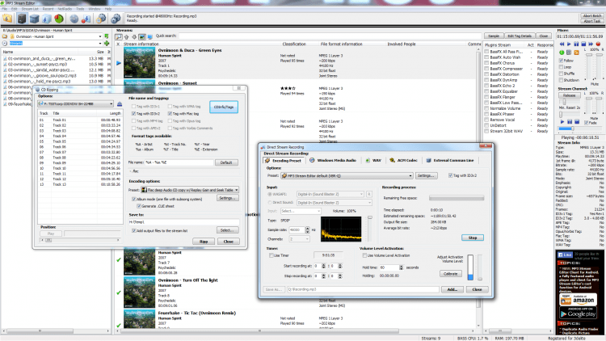The image size is (606, 341).
Task: Click Edit Tag Details button
Action: point(520,36)
